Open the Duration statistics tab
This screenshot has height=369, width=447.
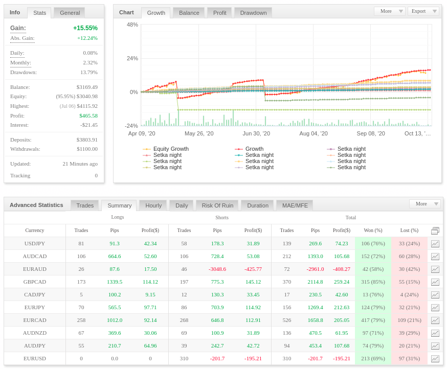(258, 205)
